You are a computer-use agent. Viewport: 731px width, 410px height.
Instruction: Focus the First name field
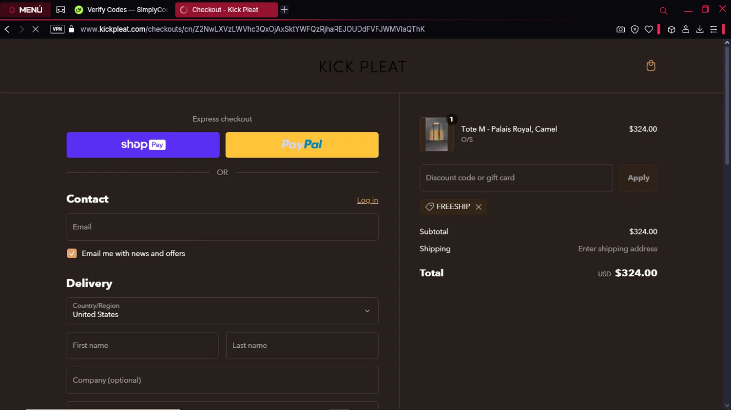click(x=142, y=345)
